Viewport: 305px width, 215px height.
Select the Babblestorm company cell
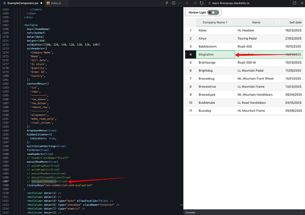[x=215, y=46]
